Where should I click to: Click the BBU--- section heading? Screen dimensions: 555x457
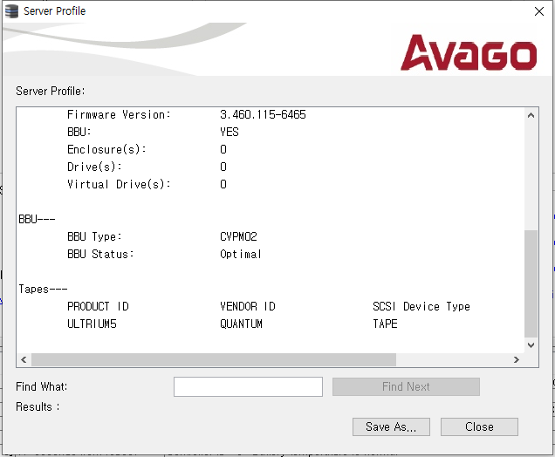pos(37,219)
